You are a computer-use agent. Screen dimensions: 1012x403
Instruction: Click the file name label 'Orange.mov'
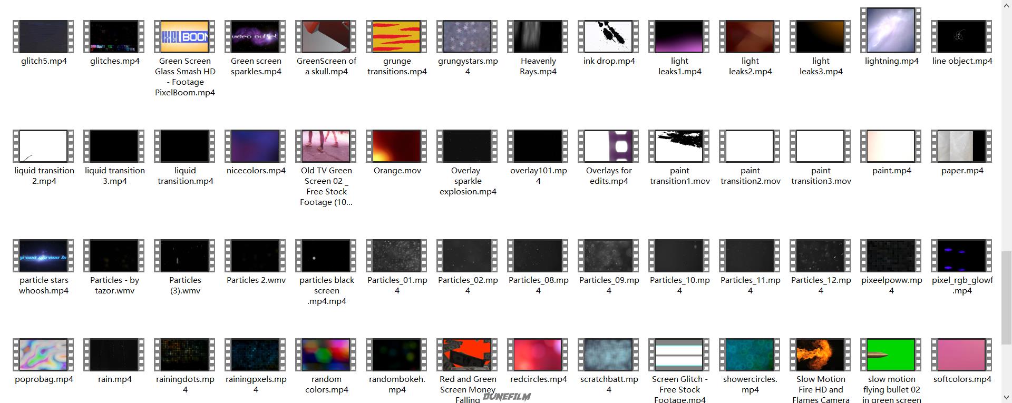click(397, 171)
